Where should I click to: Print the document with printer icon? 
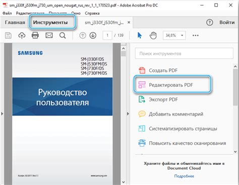pyautogui.click(x=35, y=35)
